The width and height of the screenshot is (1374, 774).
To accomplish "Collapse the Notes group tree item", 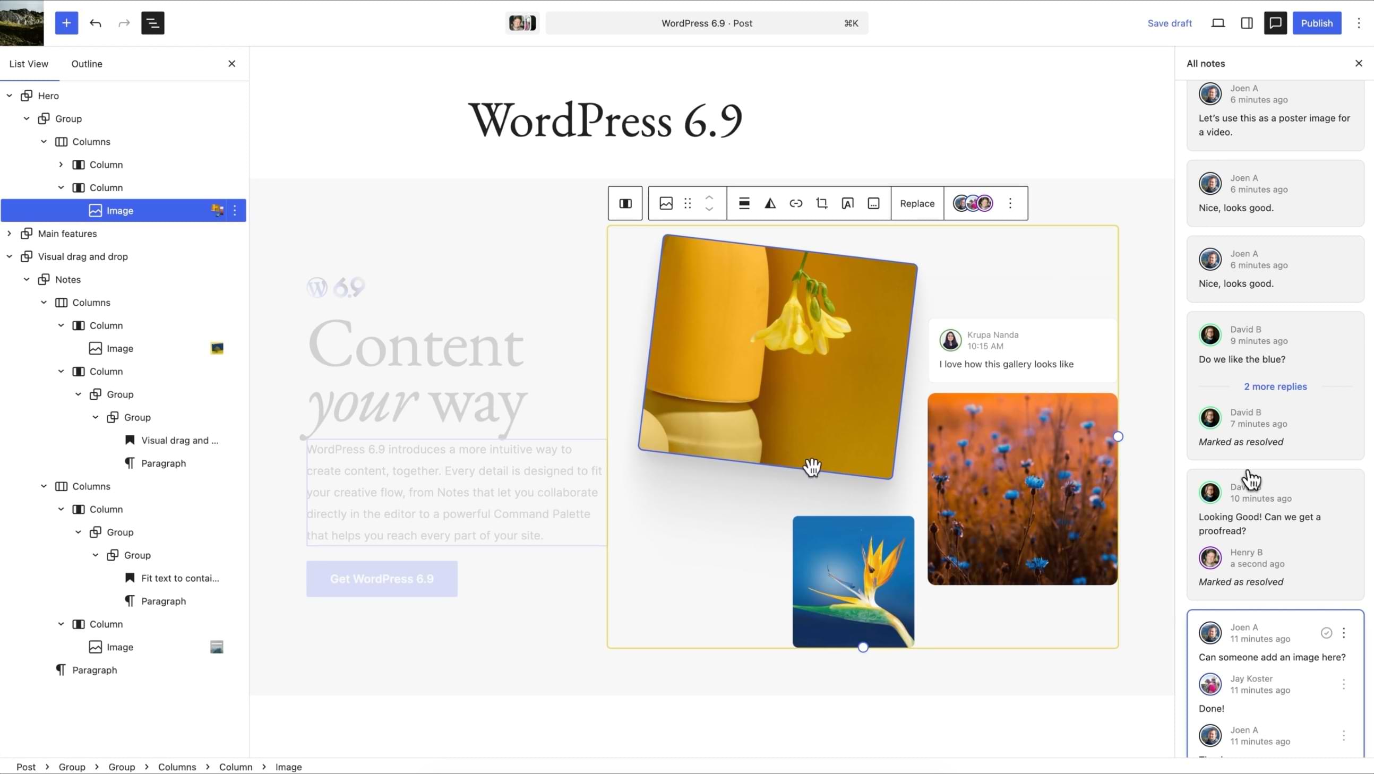I will coord(26,280).
